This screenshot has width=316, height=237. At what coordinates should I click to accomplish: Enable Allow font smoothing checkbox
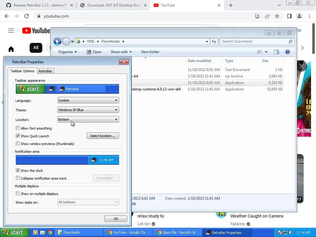18,128
